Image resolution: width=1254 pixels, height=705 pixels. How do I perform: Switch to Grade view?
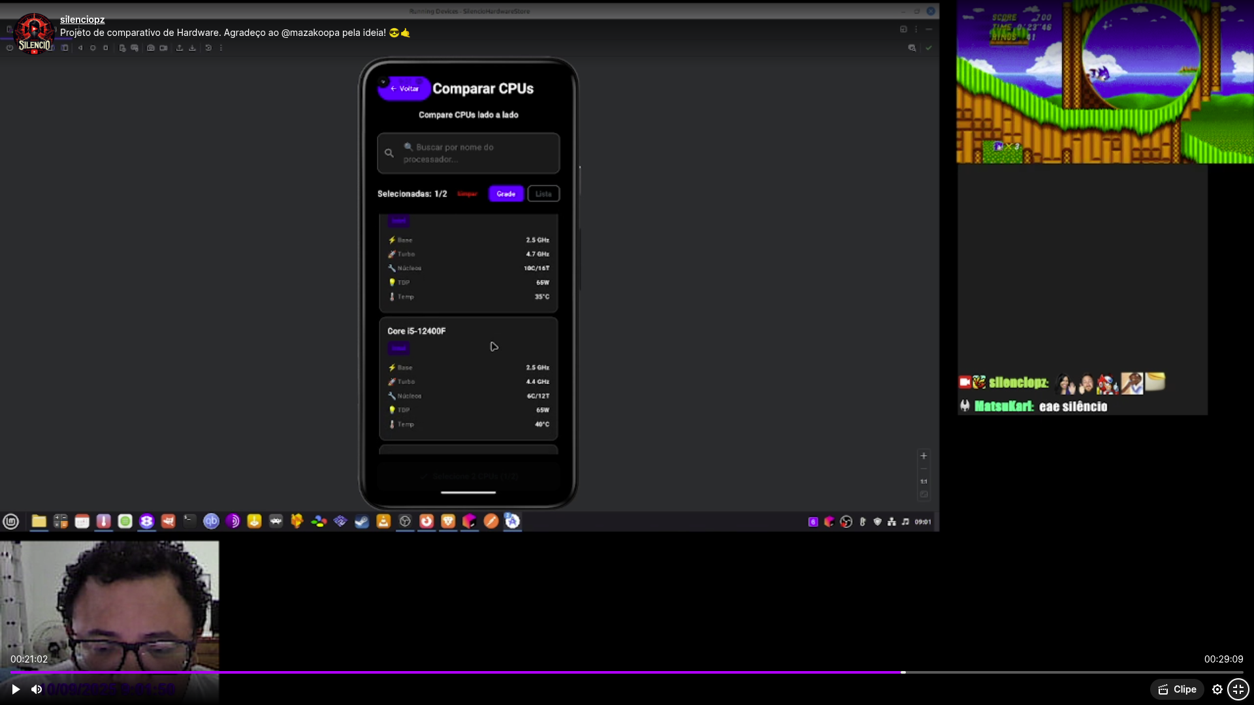pyautogui.click(x=506, y=194)
